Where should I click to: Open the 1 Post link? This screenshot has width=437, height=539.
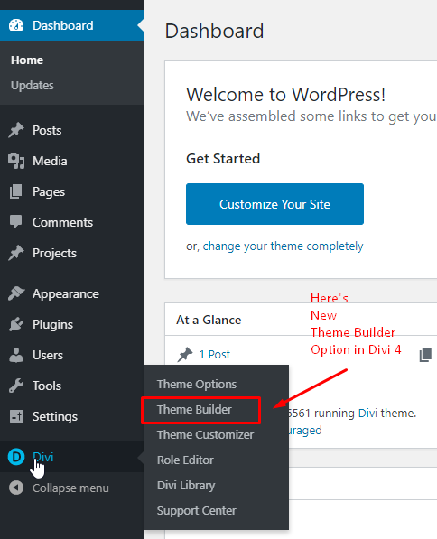pyautogui.click(x=215, y=355)
